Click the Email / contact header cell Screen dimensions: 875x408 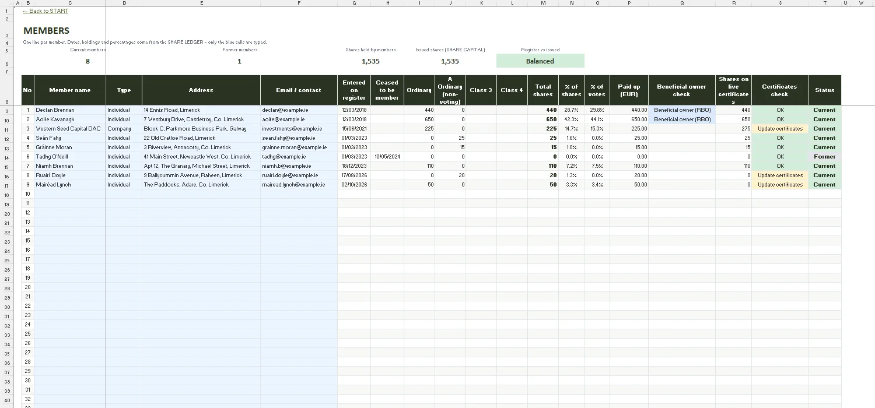(299, 90)
